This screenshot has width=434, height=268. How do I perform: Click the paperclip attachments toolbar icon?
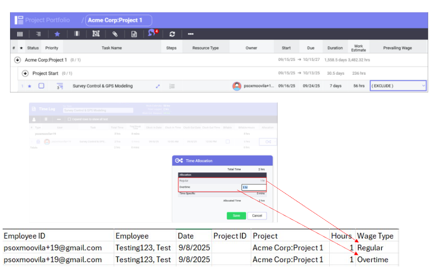click(x=115, y=34)
